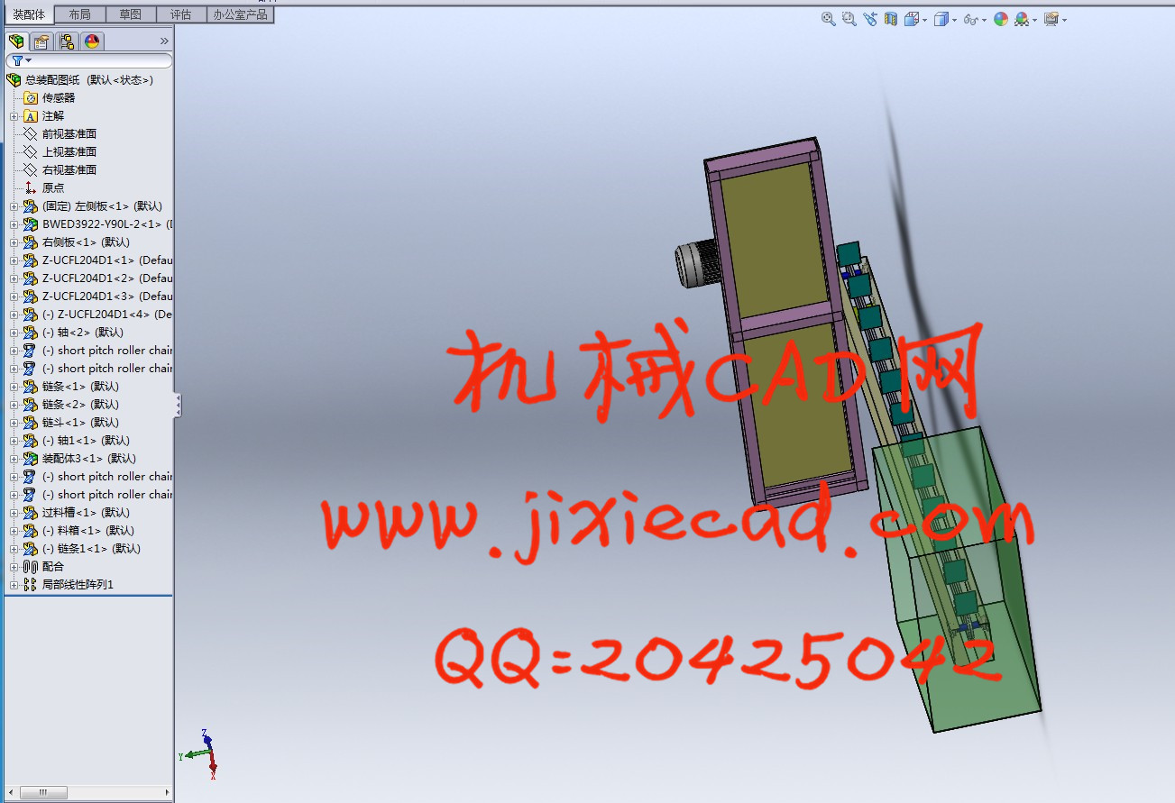Open the DisplayManager panel tab
The image size is (1175, 803).
(92, 41)
